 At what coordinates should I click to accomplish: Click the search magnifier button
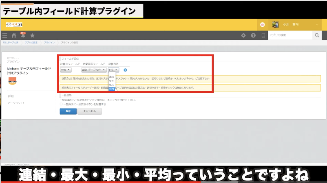(x=317, y=36)
